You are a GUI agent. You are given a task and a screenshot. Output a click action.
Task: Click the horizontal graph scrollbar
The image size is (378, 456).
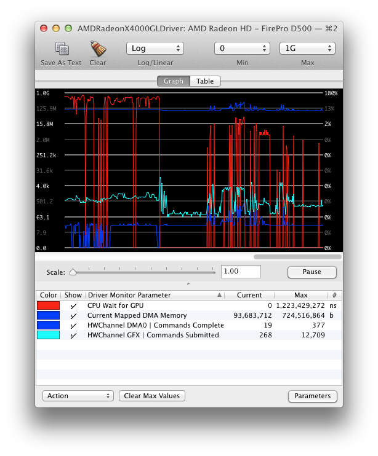pyautogui.click(x=297, y=257)
